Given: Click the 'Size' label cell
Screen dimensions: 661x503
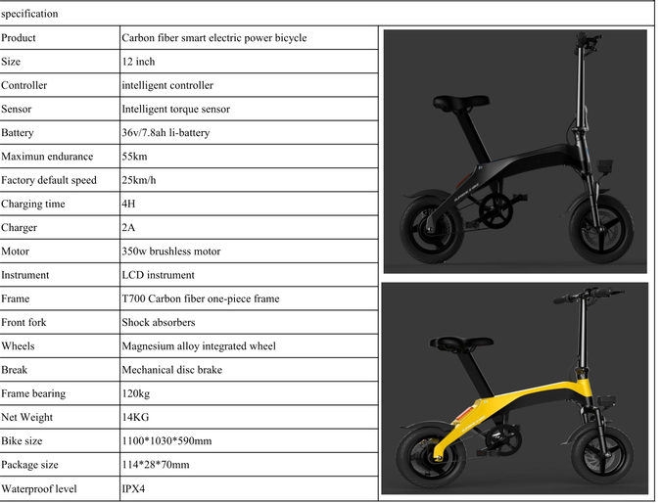Looking at the screenshot, I should click(x=60, y=62).
